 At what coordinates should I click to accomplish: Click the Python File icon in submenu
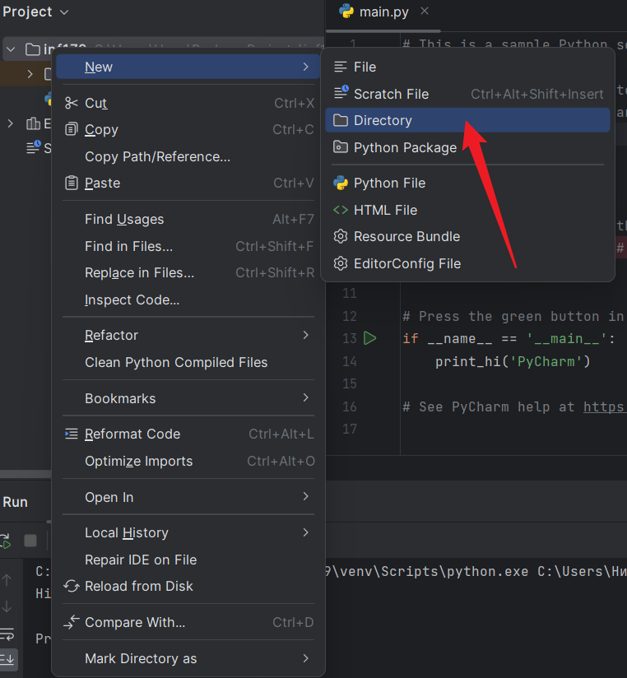(x=341, y=183)
